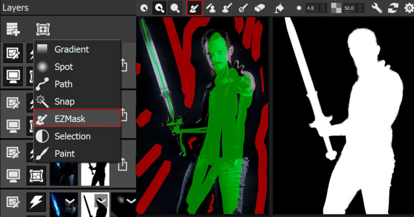
Task: Choose Snap from the mask menu
Action: (x=77, y=101)
